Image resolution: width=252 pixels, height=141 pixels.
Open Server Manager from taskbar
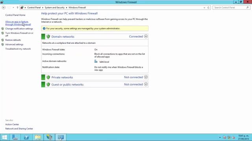15,137
